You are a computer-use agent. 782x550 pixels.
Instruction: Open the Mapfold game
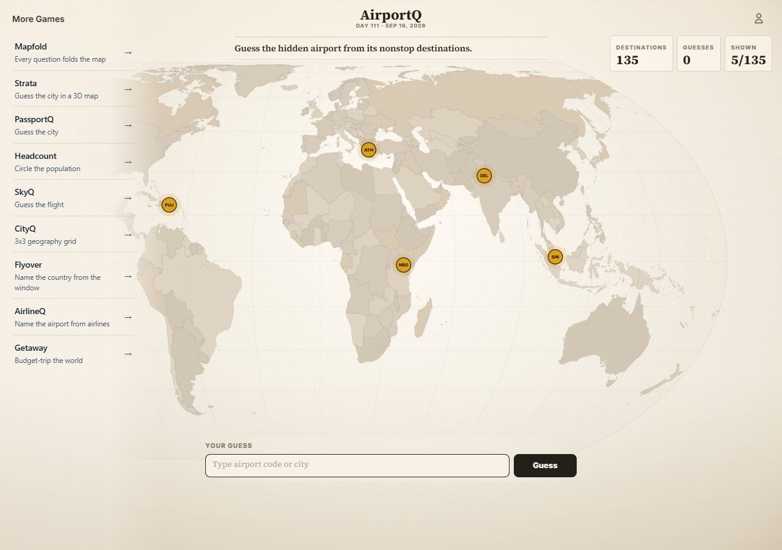(73, 53)
